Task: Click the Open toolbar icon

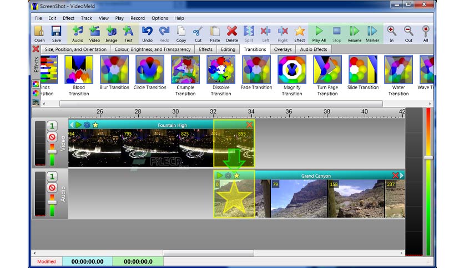Action: click(39, 34)
